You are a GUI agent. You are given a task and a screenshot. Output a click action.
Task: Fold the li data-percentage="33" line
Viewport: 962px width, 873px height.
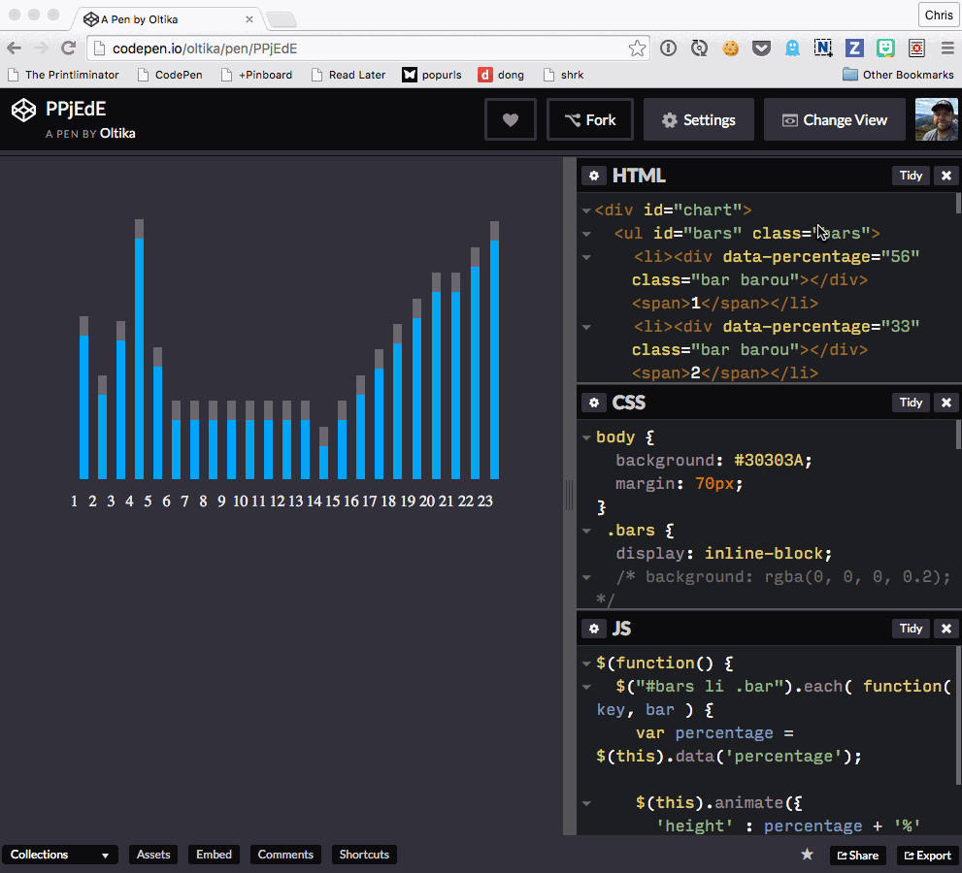pos(586,328)
